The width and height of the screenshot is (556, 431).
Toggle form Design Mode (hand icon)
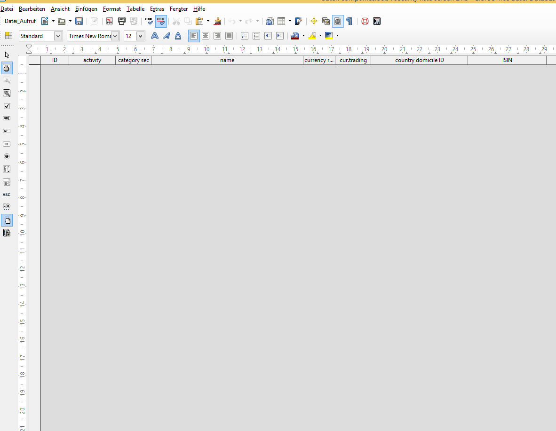click(x=7, y=68)
